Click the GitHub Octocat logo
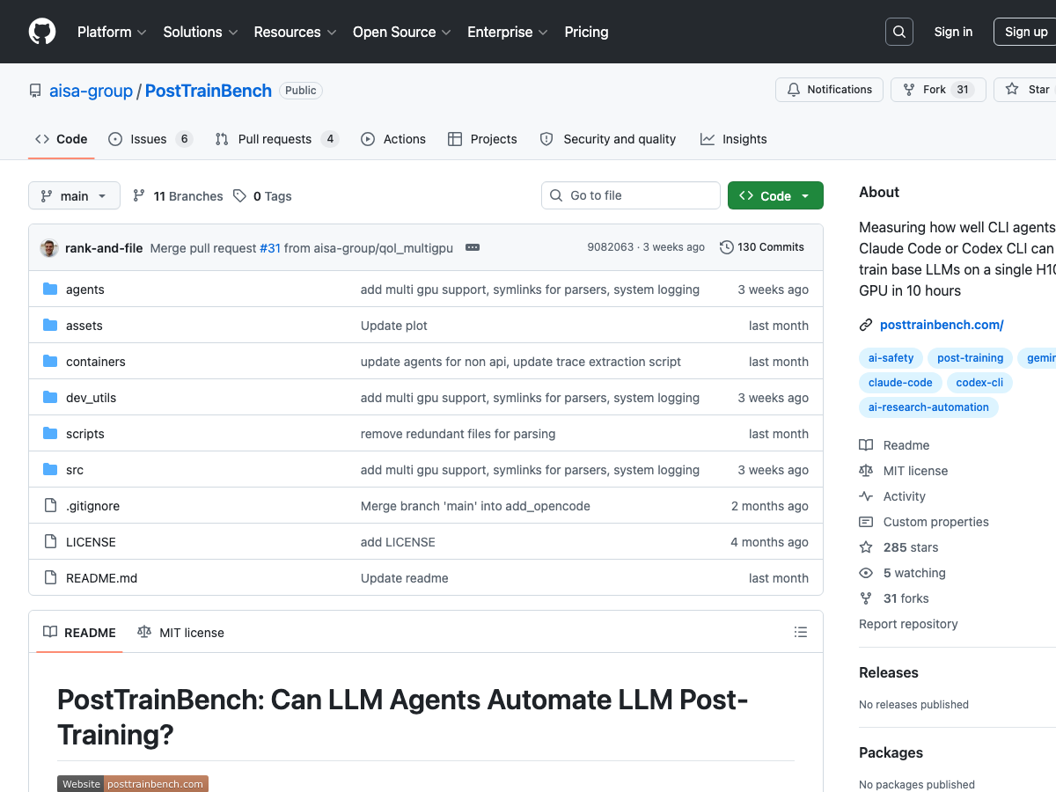The image size is (1056, 792). click(x=41, y=32)
